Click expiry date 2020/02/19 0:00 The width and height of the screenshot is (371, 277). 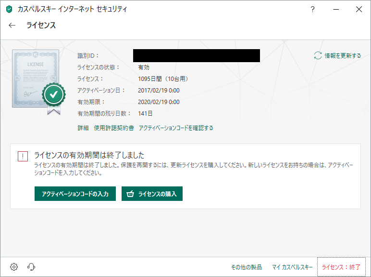tap(159, 102)
